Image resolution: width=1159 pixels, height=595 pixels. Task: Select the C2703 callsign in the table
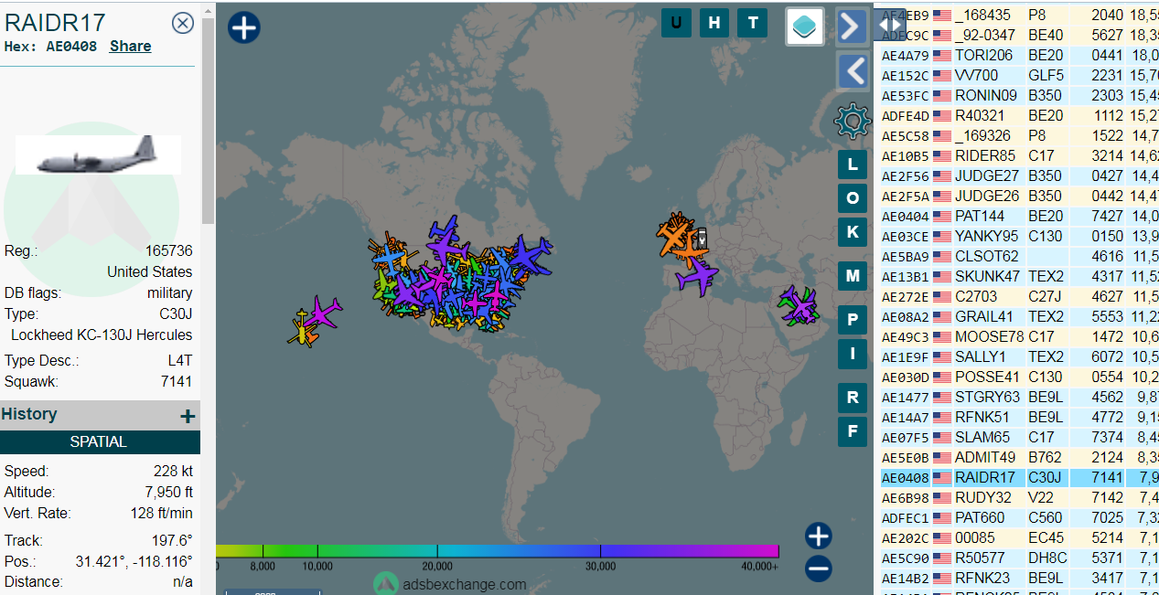[975, 296]
